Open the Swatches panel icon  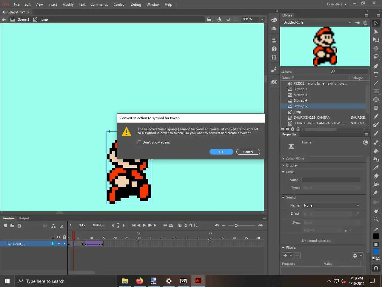[274, 28]
